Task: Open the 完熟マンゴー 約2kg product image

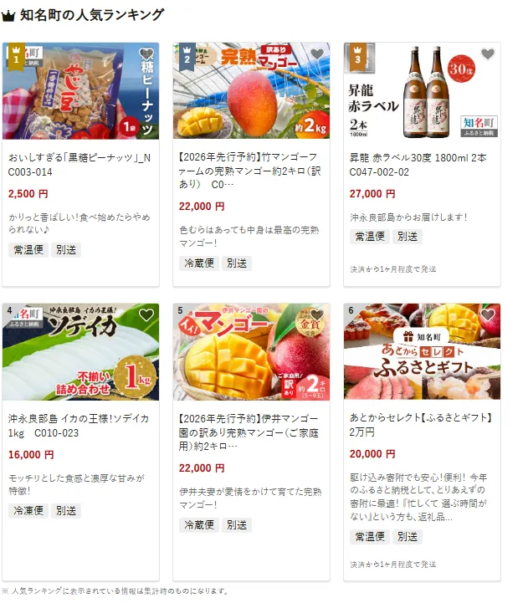Action: [251, 91]
